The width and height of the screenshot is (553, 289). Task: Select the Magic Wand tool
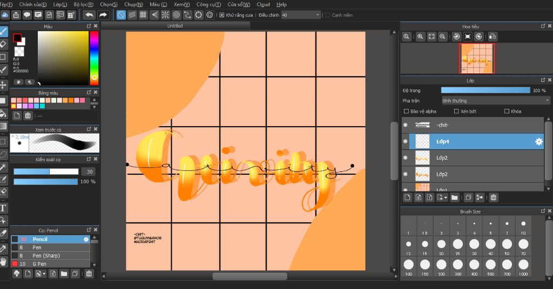(3, 167)
